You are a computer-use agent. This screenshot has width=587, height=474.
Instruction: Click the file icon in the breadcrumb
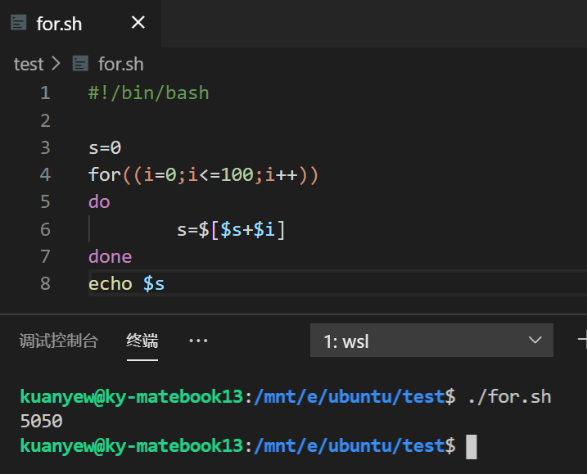coord(80,63)
